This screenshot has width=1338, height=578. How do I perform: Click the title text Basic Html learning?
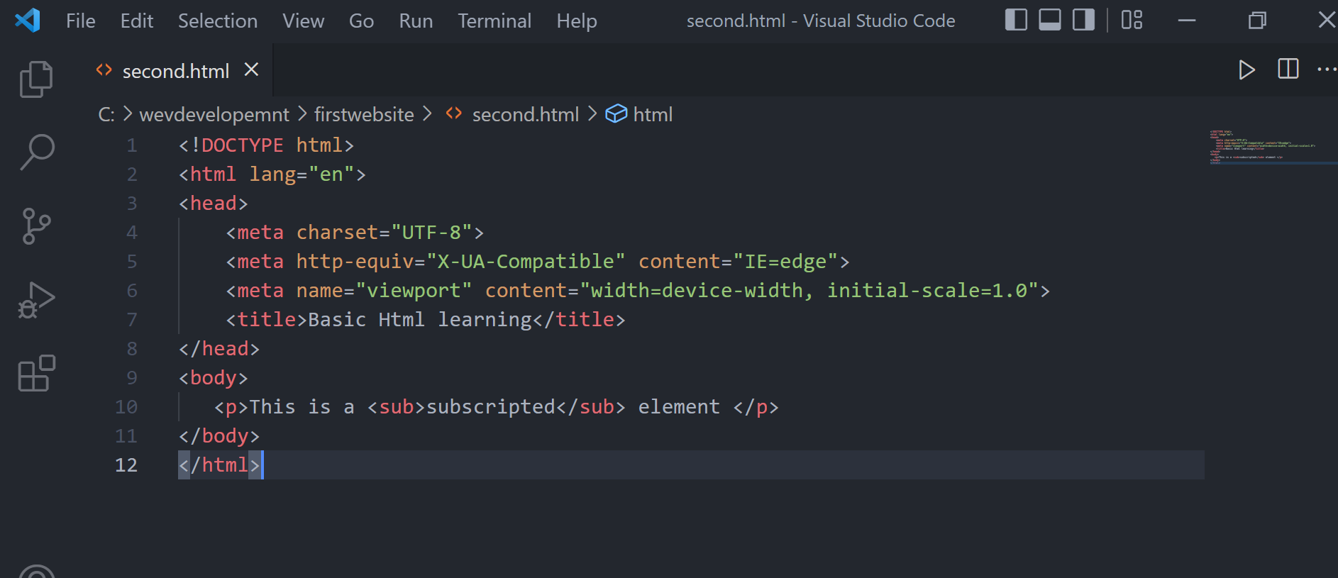tap(420, 319)
